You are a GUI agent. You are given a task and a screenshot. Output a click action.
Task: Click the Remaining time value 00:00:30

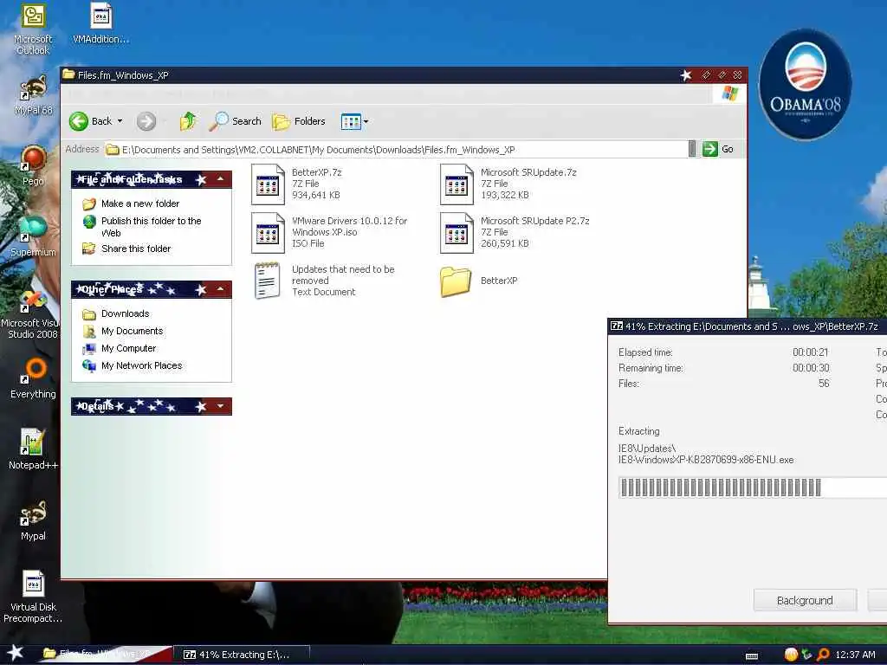click(x=811, y=368)
